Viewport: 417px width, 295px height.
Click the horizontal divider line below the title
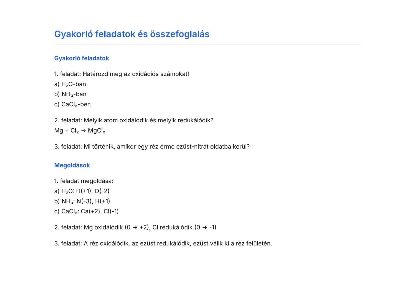[x=208, y=44]
